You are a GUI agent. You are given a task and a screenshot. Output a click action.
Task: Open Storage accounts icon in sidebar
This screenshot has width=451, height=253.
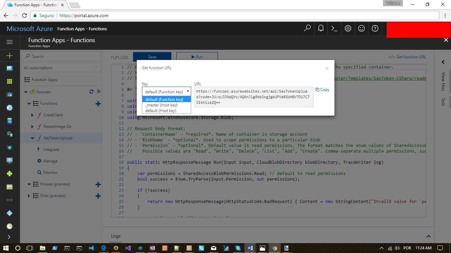tap(10, 187)
